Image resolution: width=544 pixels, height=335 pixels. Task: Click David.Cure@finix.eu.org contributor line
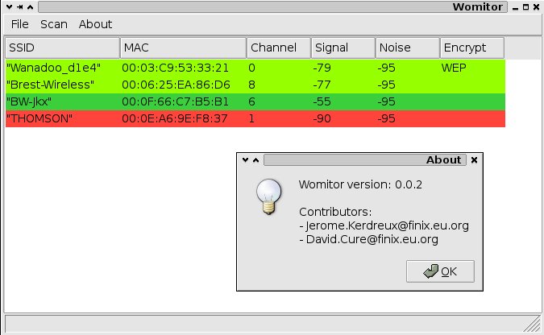pyautogui.click(x=369, y=240)
